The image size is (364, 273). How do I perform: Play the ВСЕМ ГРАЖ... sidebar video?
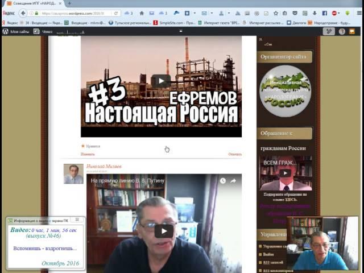[285, 173]
